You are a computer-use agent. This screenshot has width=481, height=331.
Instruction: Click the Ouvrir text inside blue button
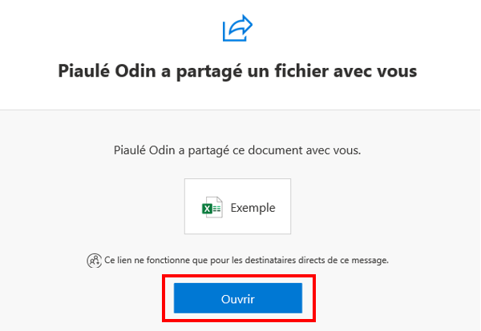coord(238,299)
